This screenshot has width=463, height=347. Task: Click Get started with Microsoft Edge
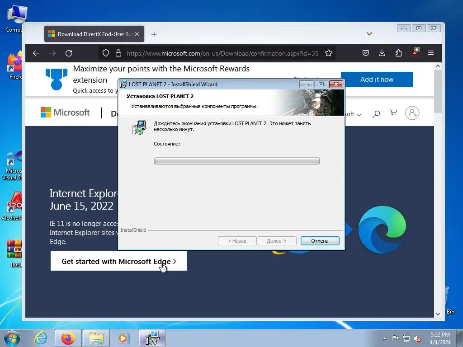tap(118, 261)
